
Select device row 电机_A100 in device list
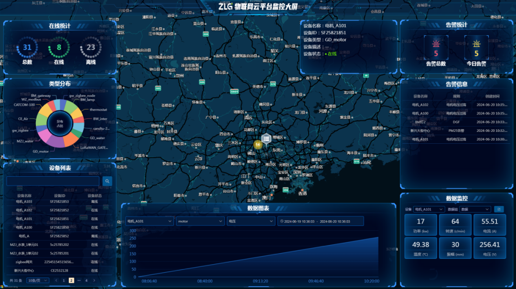point(59,227)
